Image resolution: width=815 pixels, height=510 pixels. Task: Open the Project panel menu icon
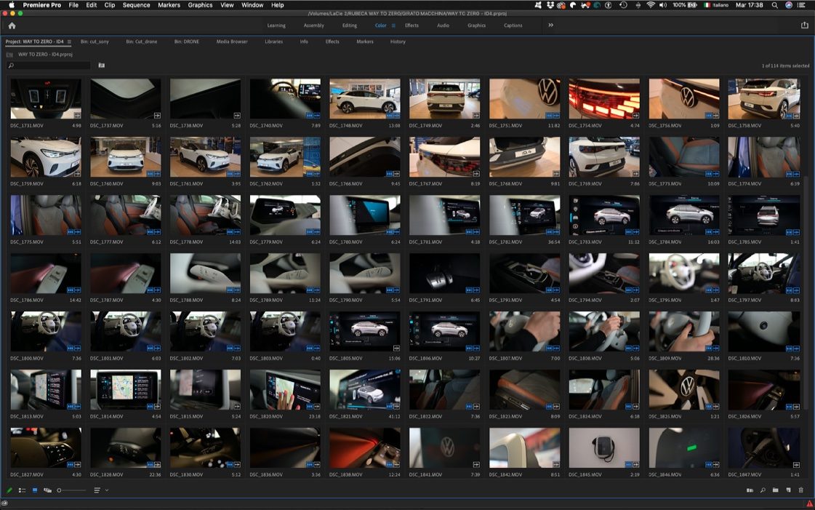click(x=69, y=41)
